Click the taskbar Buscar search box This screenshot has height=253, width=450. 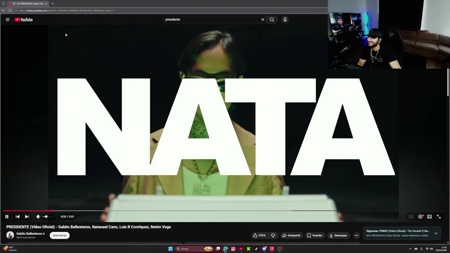pyautogui.click(x=195, y=249)
